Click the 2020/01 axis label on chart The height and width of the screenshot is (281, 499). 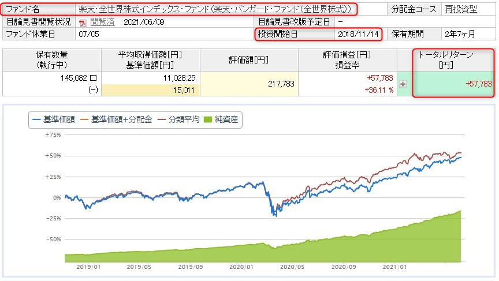(241, 267)
